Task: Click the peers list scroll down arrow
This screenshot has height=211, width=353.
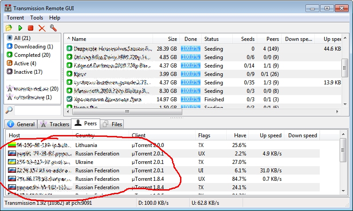Action: pos(343,191)
